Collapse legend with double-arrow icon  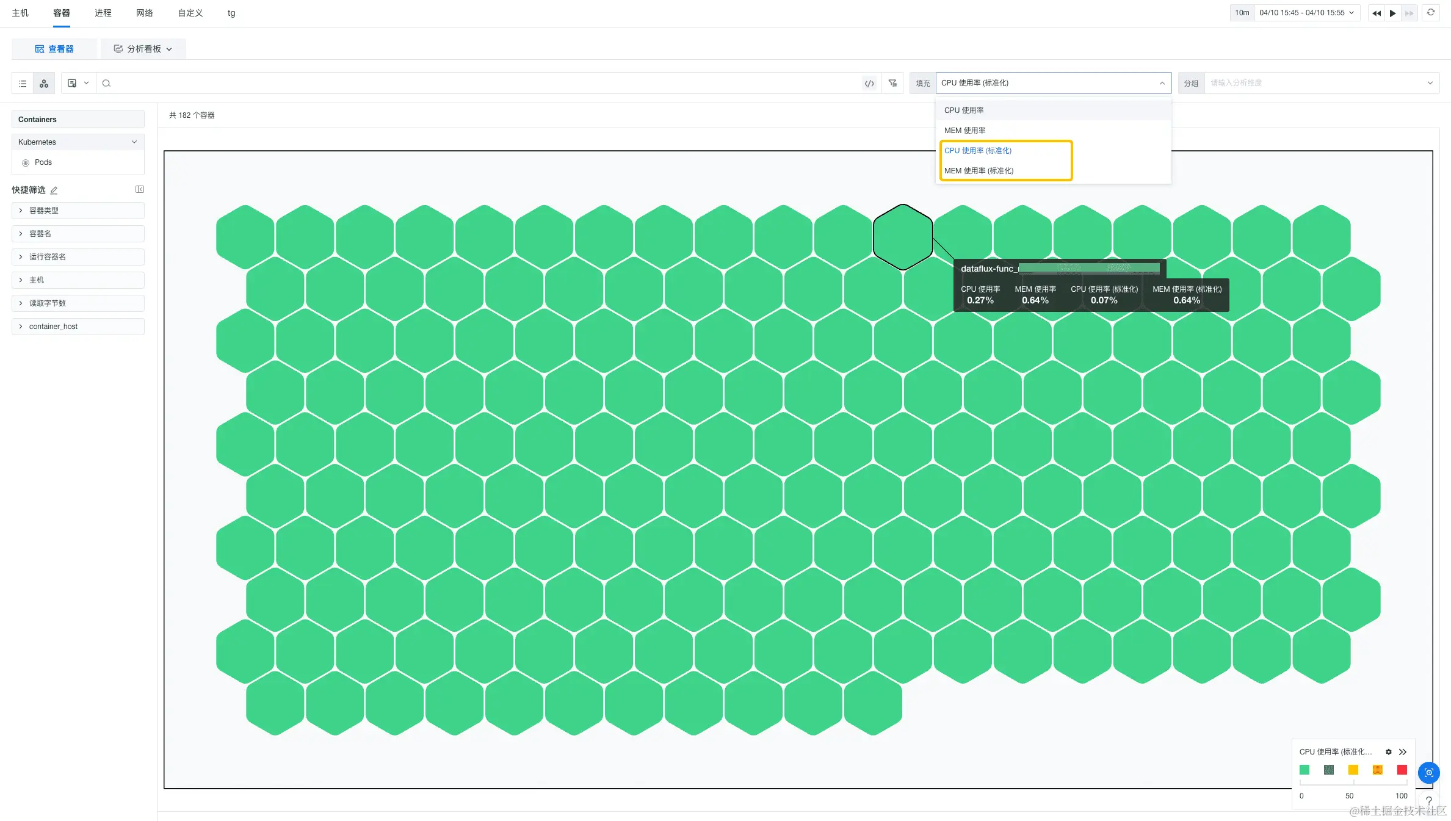(x=1403, y=752)
